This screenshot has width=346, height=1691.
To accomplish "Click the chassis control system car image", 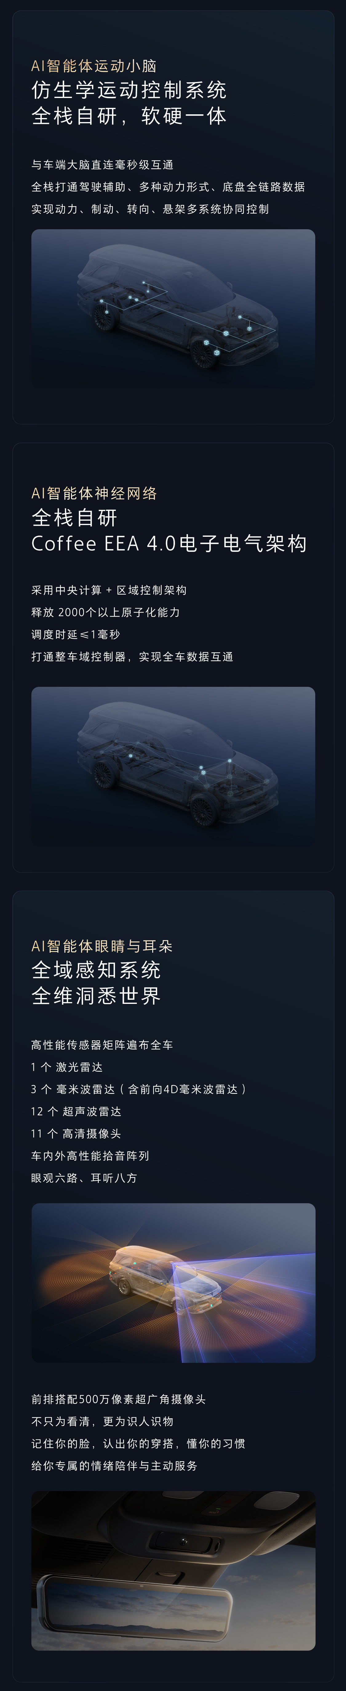I will [173, 308].
